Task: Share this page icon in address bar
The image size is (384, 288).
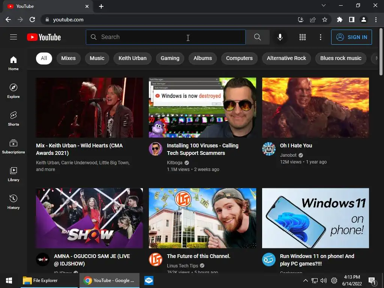Action: coord(312,19)
